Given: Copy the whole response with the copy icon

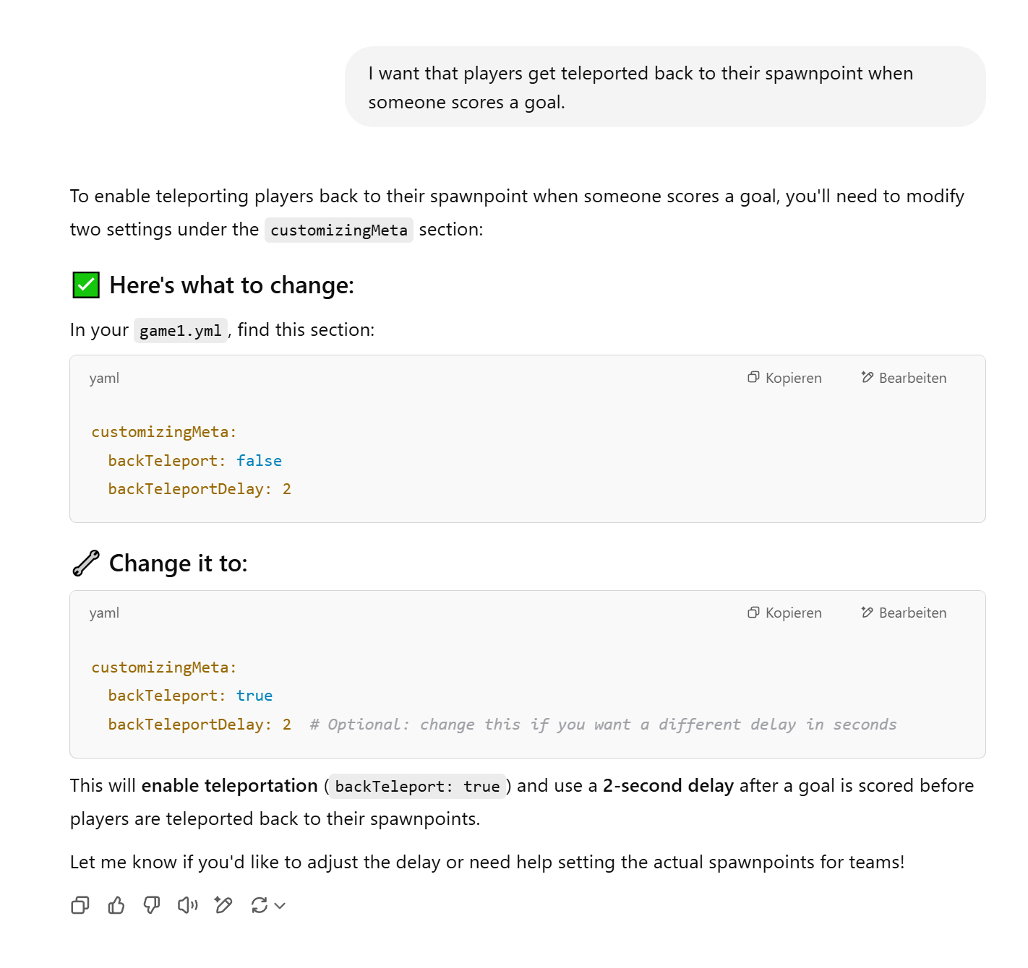Looking at the screenshot, I should point(80,905).
